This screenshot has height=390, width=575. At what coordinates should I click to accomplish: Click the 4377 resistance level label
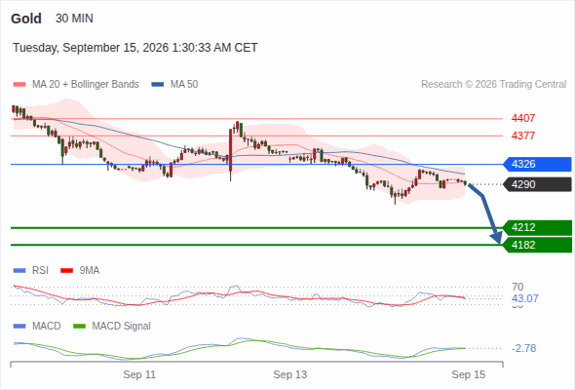pyautogui.click(x=523, y=136)
